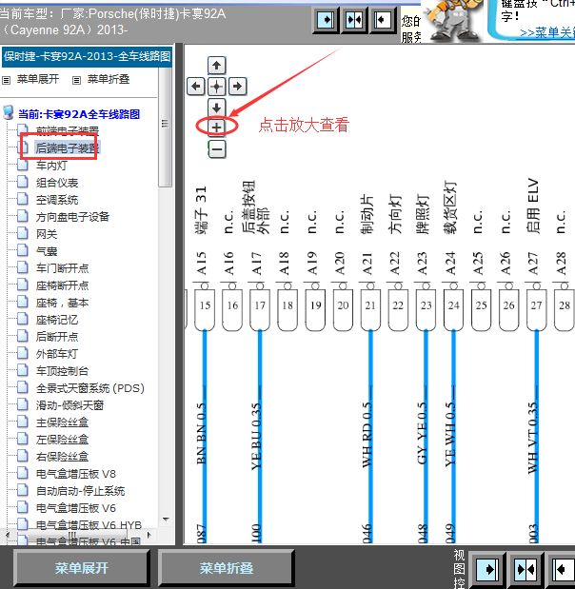The width and height of the screenshot is (575, 589).
Task: Pan the diagram up with the up arrow
Action: (216, 66)
